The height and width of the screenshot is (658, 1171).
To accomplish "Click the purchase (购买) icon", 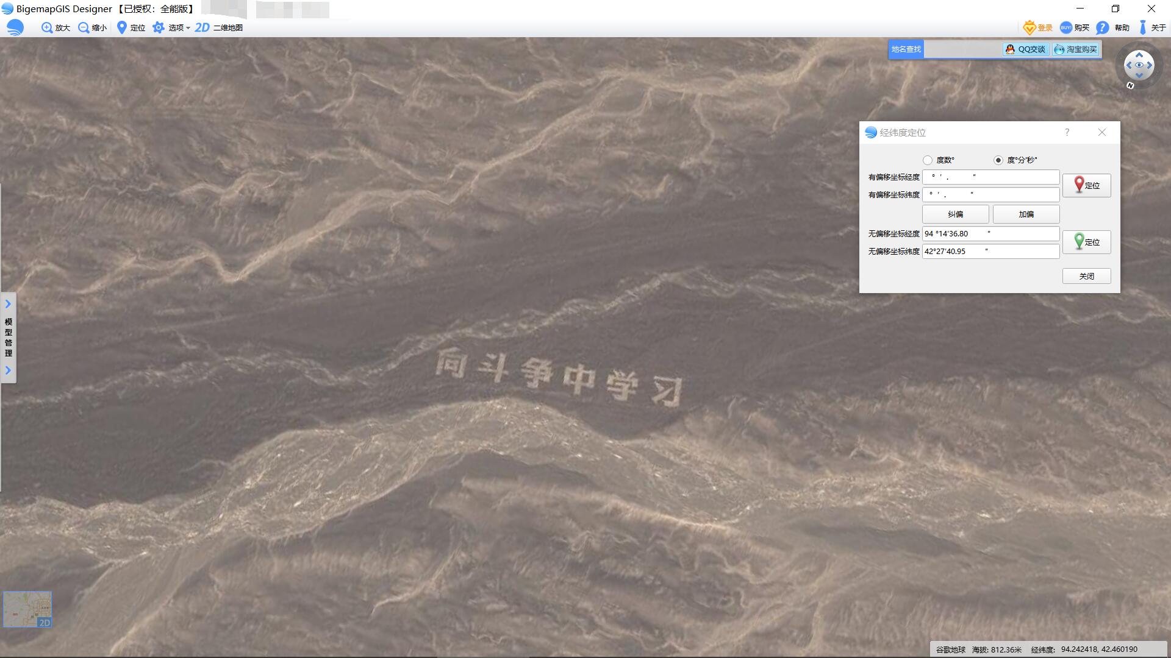I will (1066, 27).
